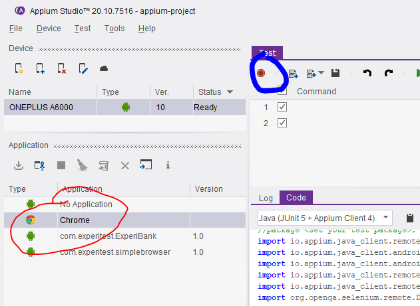Click the Delete application X icon
Viewport: 420px width, 306px height.
(125, 165)
